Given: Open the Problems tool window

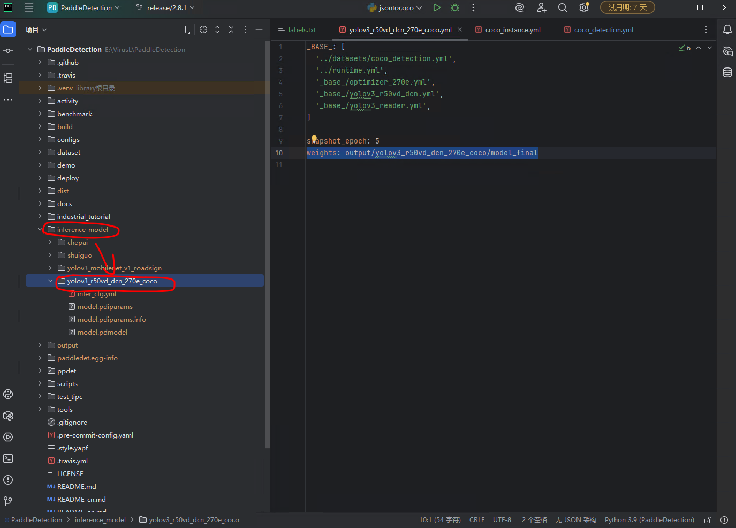Looking at the screenshot, I should pos(8,480).
